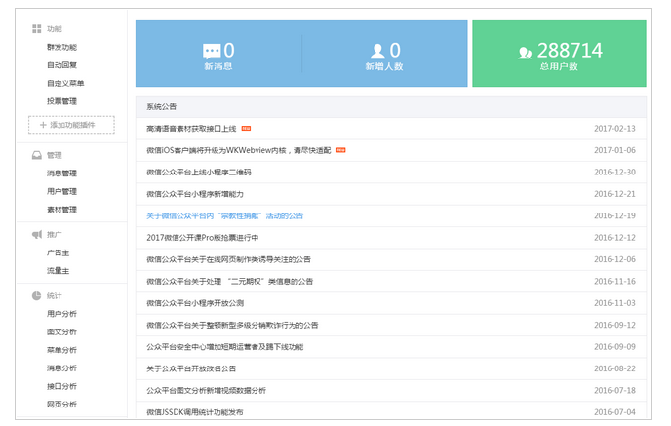
Task: Click the 总用户数 users icon
Action: (x=526, y=52)
